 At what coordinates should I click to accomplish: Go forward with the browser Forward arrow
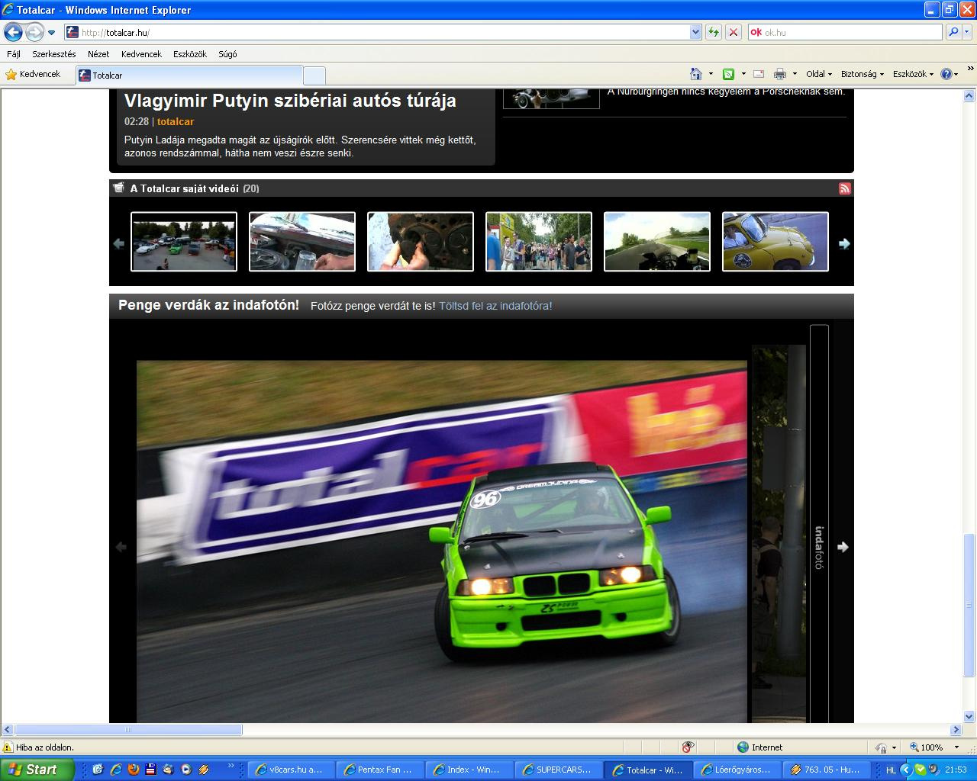(34, 32)
